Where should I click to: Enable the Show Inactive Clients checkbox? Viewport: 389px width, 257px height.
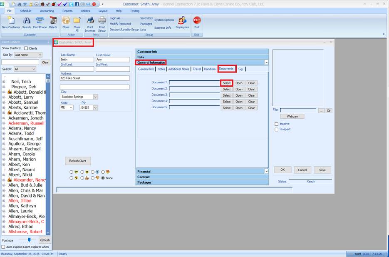pyautogui.click(x=26, y=48)
